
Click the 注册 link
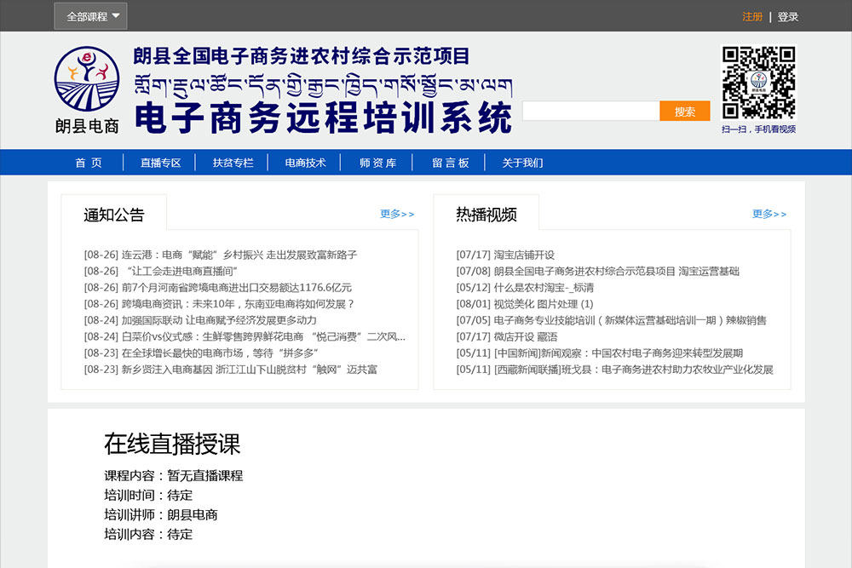pyautogui.click(x=752, y=17)
